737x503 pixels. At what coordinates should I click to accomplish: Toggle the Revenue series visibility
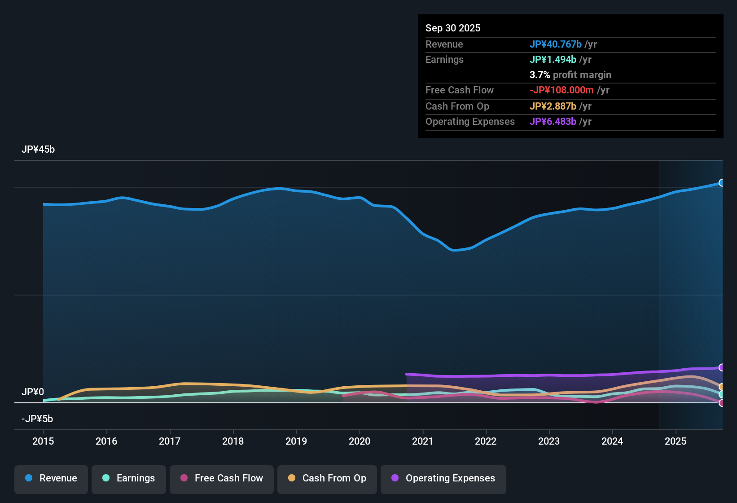(x=51, y=478)
